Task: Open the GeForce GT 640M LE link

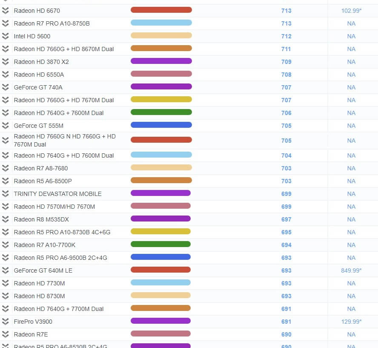Action: [x=43, y=270]
